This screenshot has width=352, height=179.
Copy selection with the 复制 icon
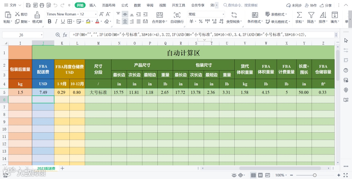click(x=17, y=22)
